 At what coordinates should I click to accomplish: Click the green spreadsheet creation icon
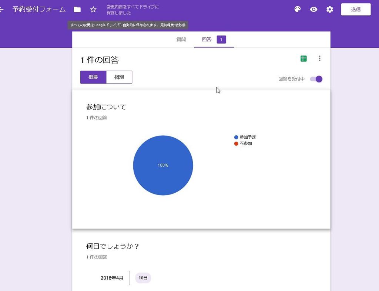303,58
